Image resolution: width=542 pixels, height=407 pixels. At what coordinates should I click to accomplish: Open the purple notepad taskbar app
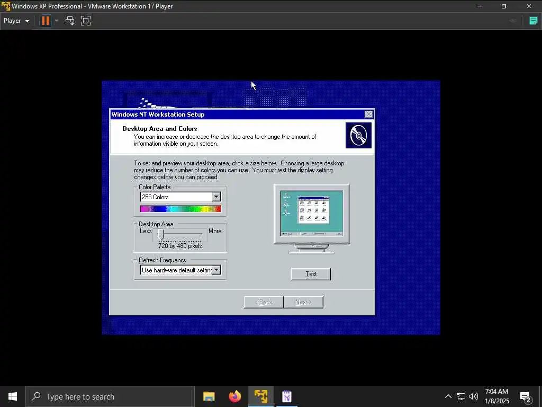pos(287,396)
